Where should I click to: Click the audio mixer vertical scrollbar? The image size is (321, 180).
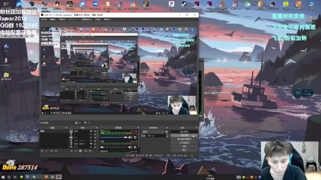[x=138, y=139]
